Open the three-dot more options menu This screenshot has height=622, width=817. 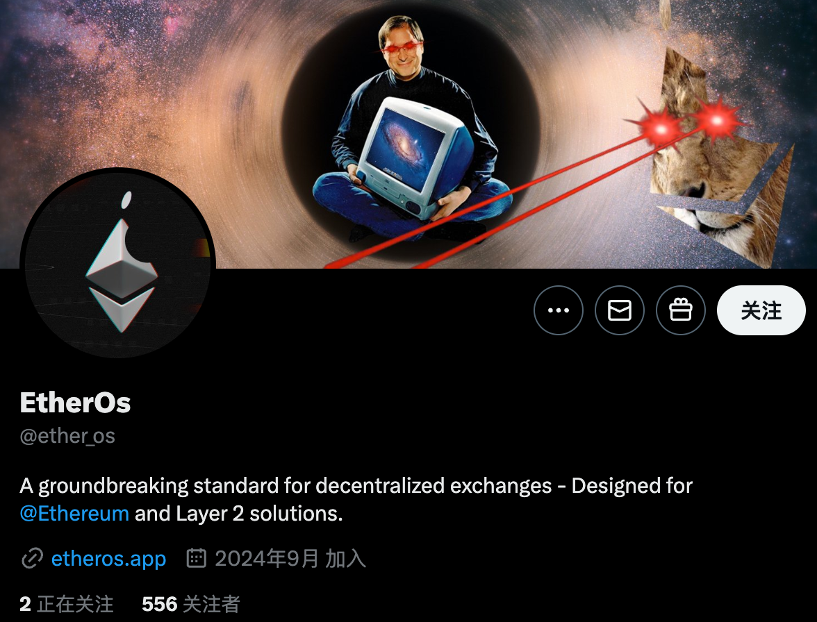[558, 310]
